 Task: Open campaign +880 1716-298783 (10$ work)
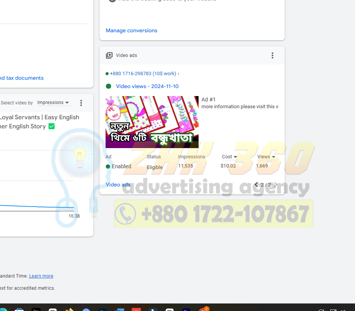coord(143,74)
